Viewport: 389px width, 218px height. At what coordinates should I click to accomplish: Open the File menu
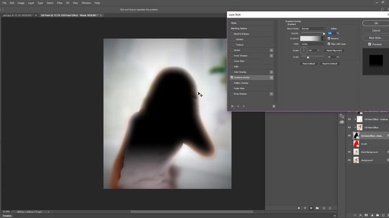[x=4, y=3]
